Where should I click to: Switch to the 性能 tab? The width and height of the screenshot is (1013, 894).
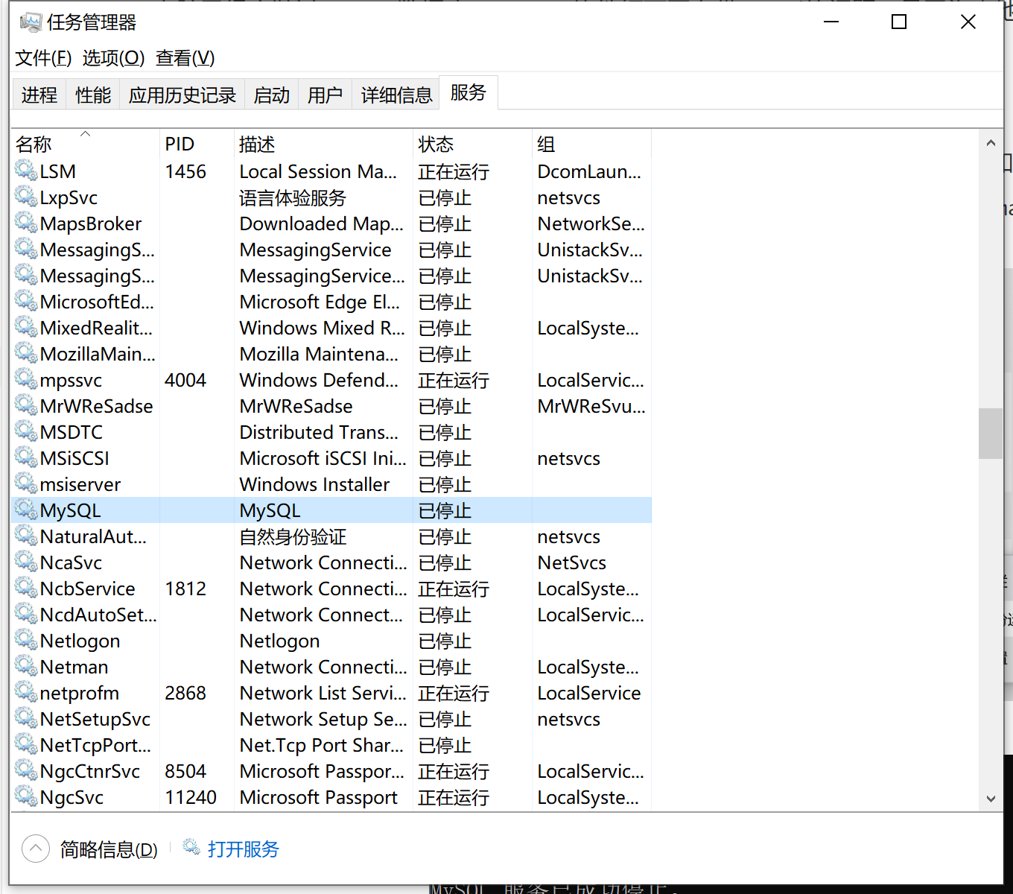point(92,95)
